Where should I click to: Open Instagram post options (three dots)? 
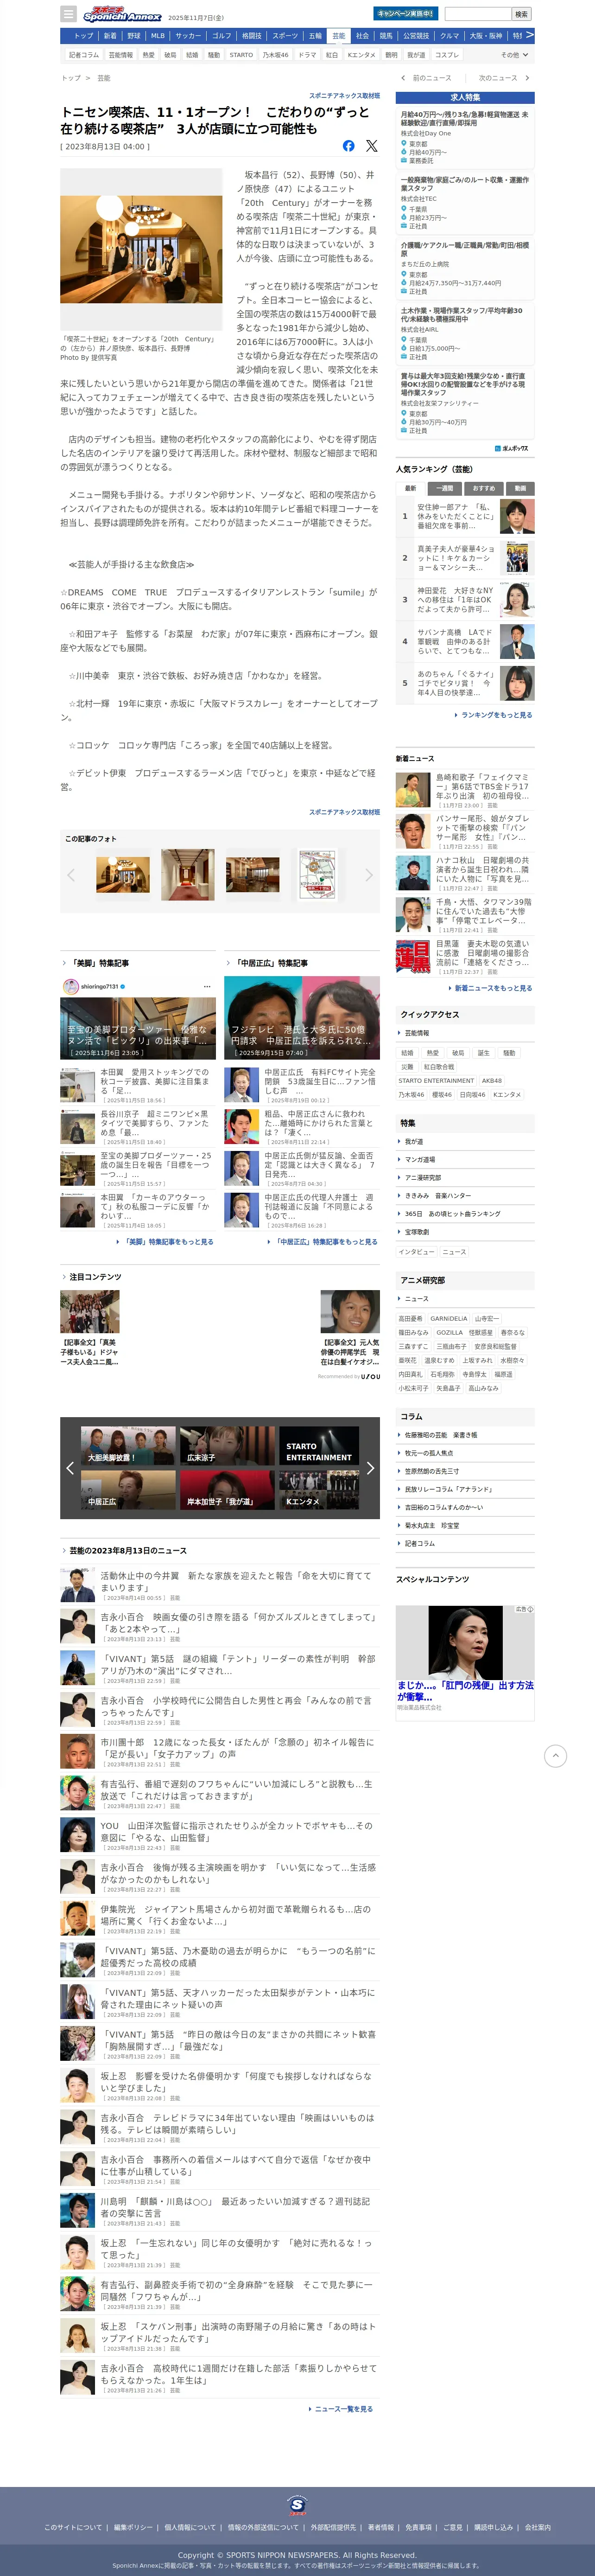[207, 986]
